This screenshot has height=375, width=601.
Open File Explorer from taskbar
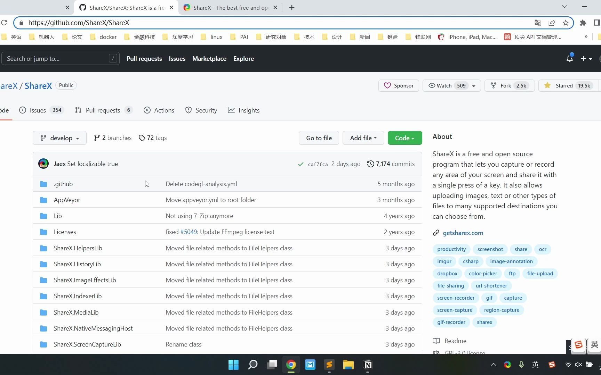point(348,365)
